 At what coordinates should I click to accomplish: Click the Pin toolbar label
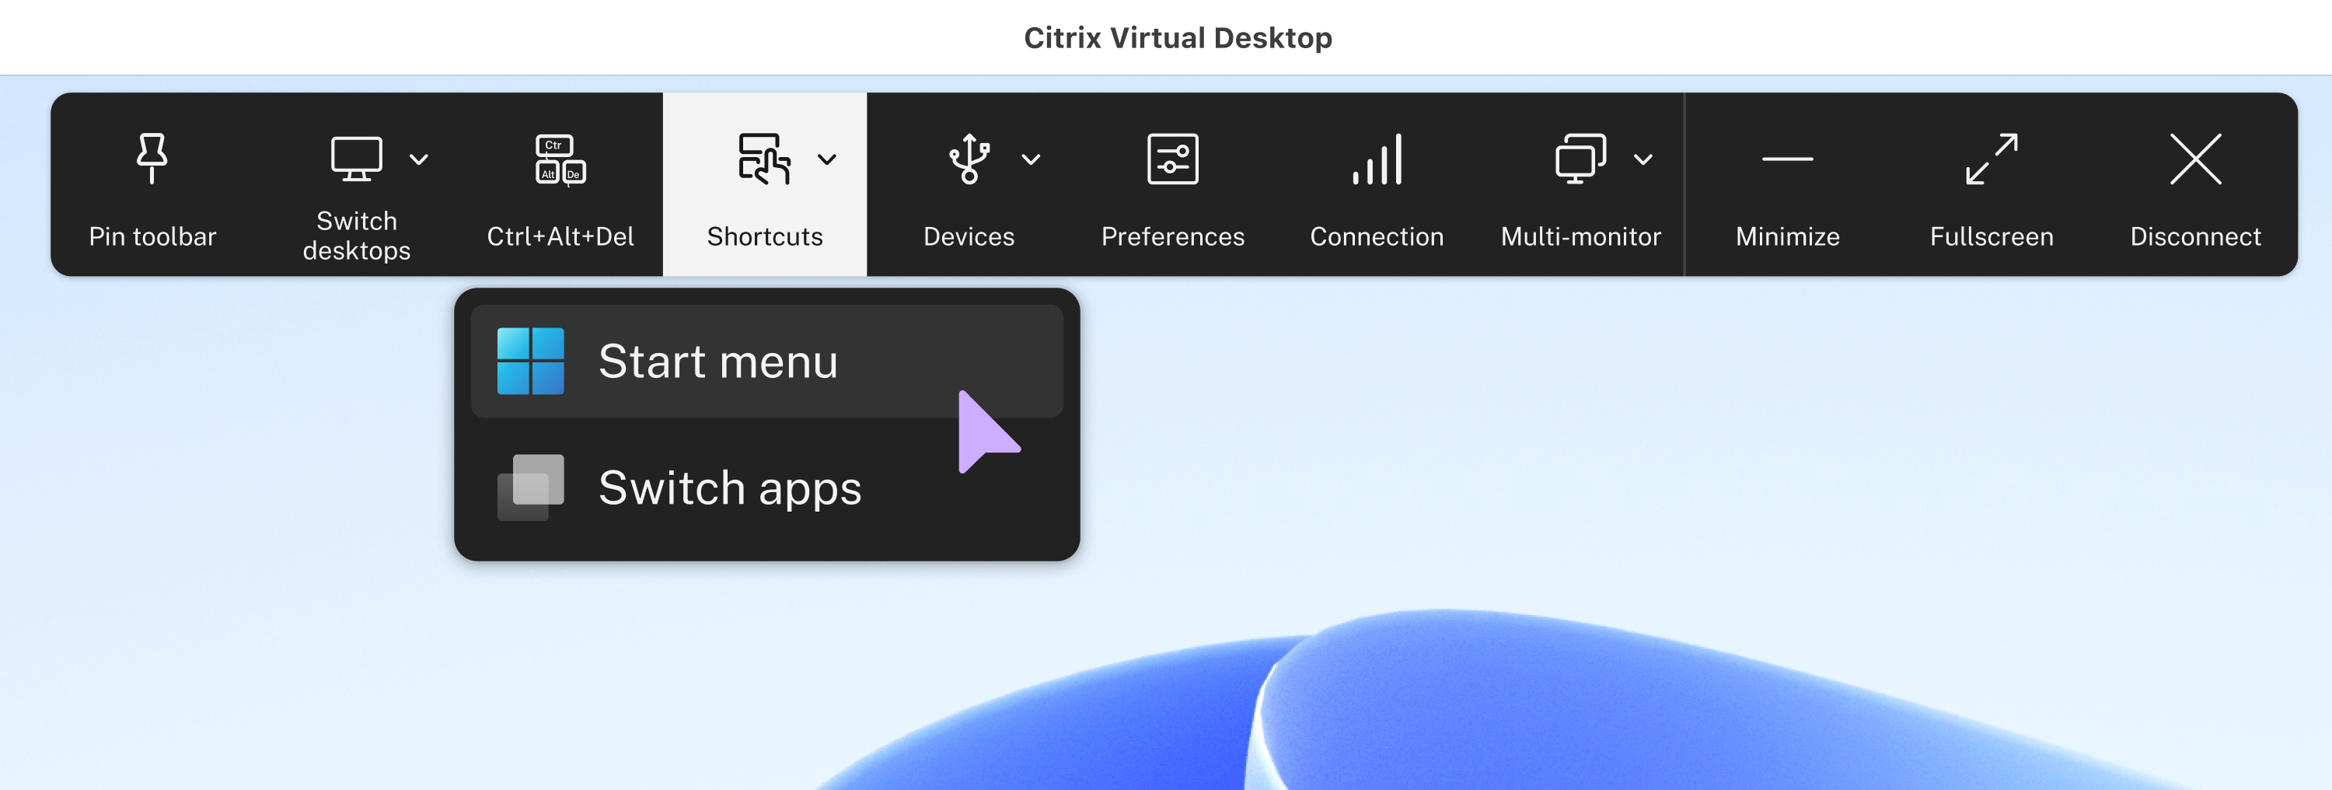(152, 236)
